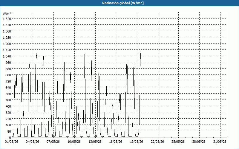Select the 16/05/26 date label
239x149 pixels.
[116, 142]
